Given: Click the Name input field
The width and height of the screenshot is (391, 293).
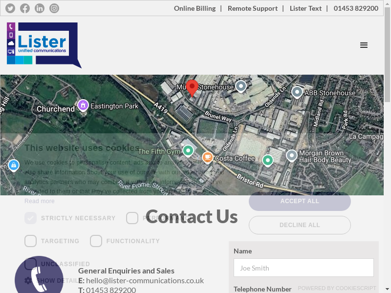Looking at the screenshot, I should [x=304, y=268].
